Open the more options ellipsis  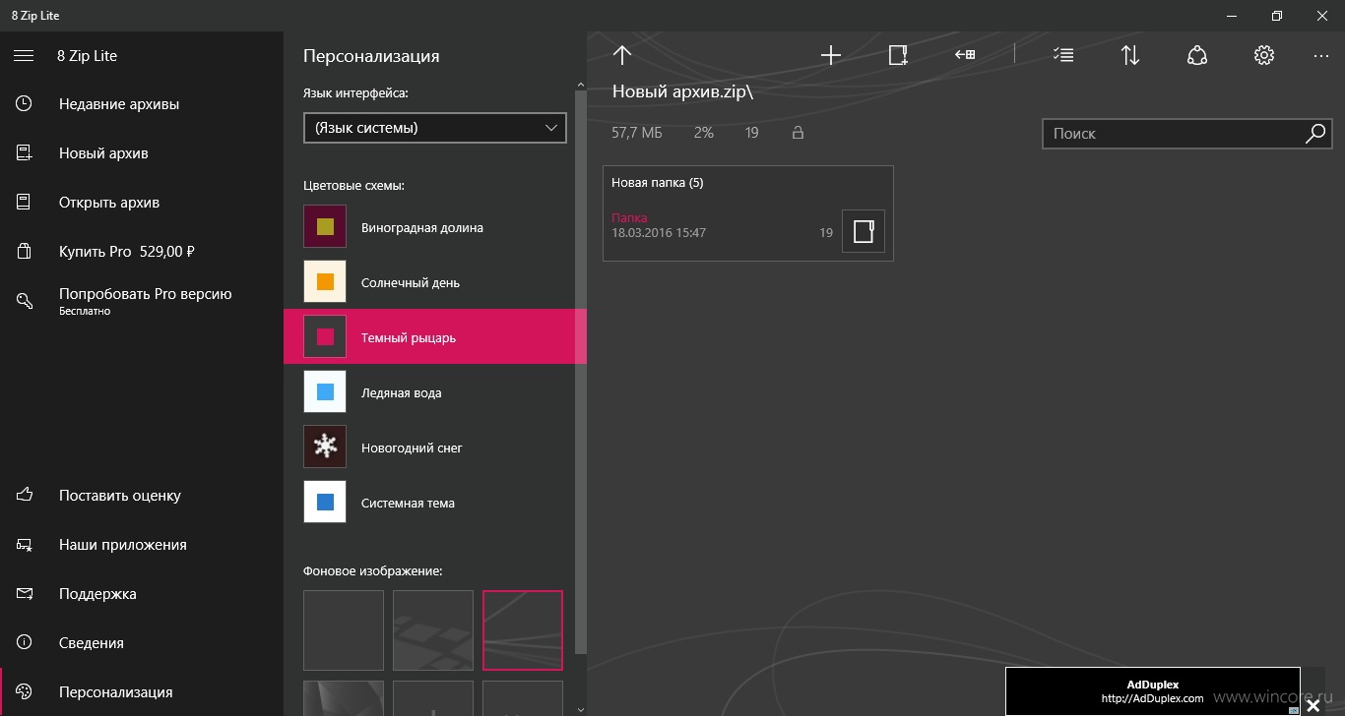tap(1321, 56)
